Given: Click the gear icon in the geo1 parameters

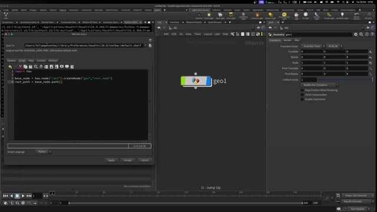Looking at the screenshot, I should point(356,35).
